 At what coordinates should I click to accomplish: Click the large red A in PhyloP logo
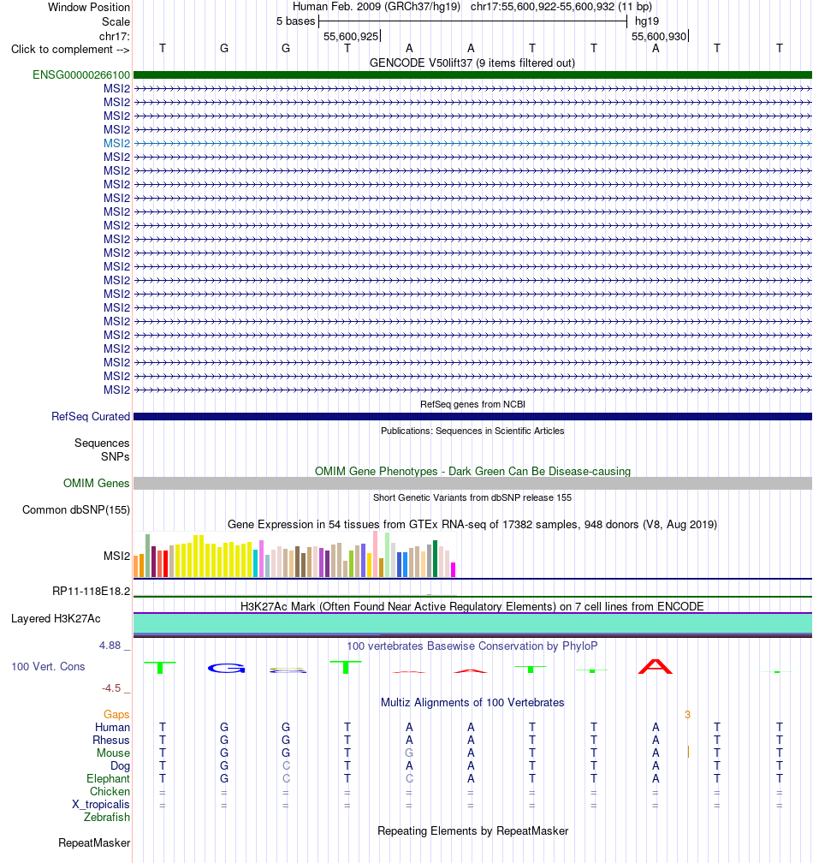click(656, 666)
